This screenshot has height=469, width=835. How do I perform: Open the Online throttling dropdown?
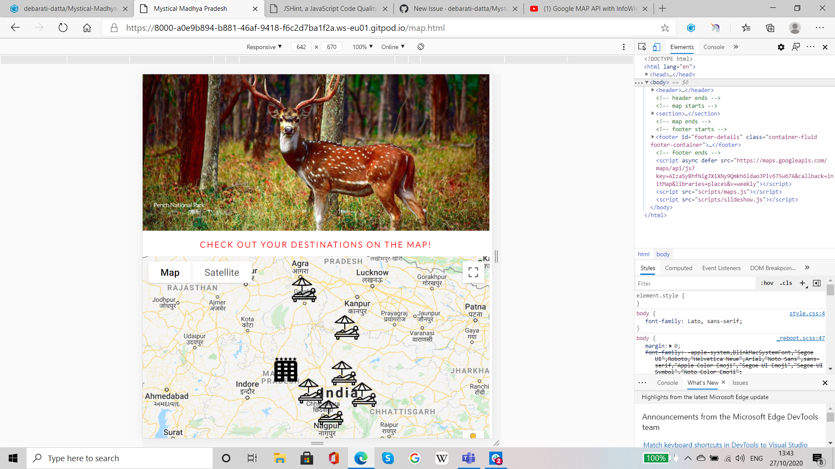392,46
